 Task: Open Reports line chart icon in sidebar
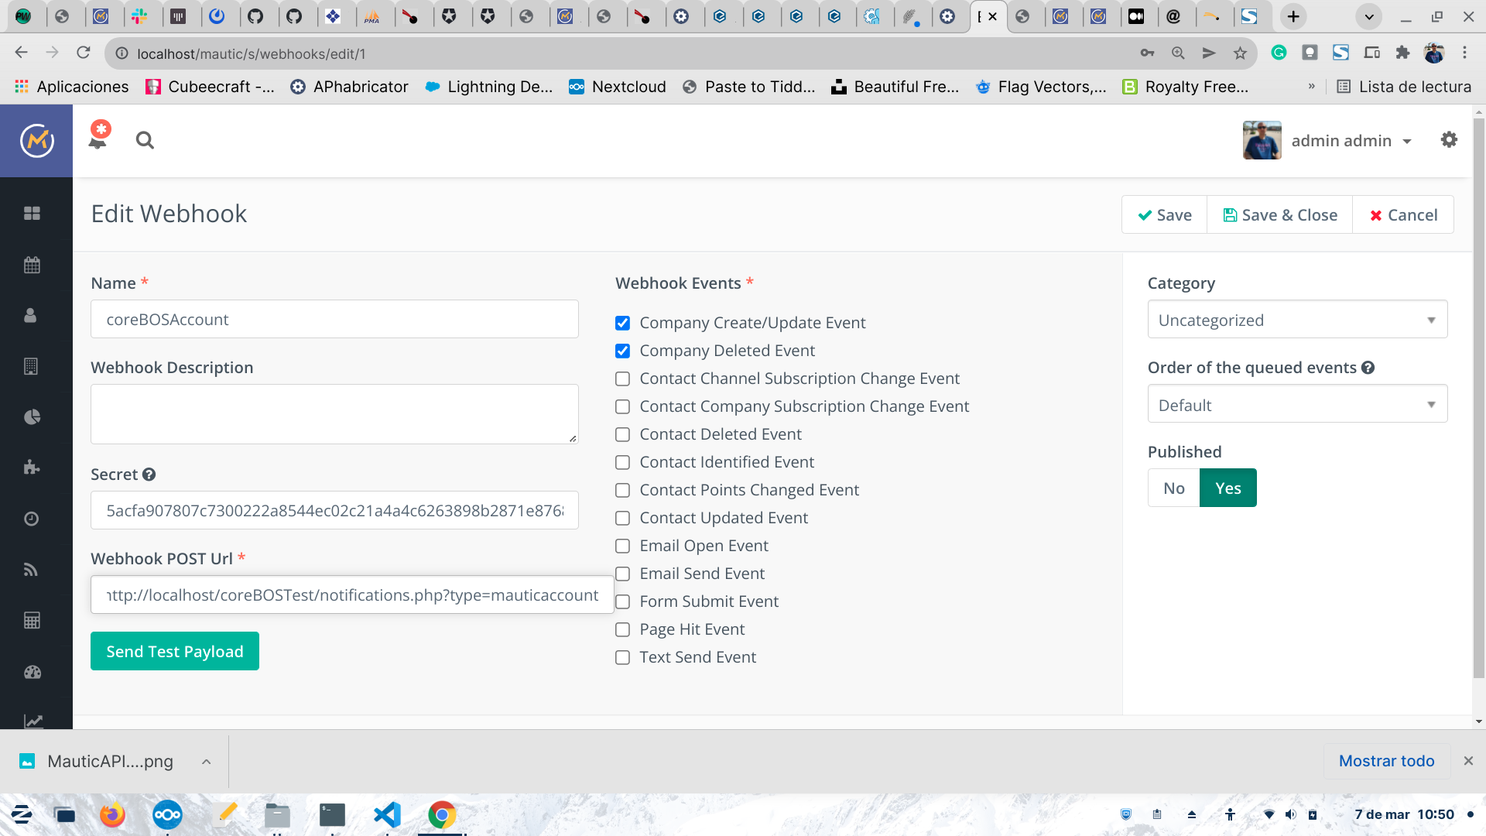33,721
